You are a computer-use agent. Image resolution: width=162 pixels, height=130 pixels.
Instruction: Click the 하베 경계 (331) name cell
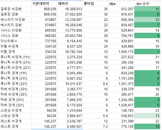coord(16,100)
